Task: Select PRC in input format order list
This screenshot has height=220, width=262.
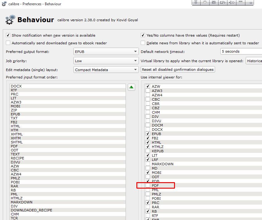Action: (68, 94)
